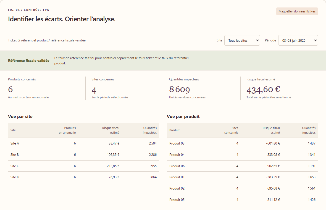Click the 2 286 quantity for Site B
The width and height of the screenshot is (326, 210).
tap(153, 155)
